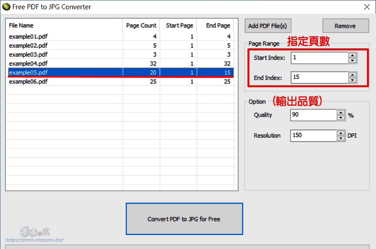Screen dimensions: 376x249
Task: Decrement Start Index using its down arrow
Action: pos(352,60)
